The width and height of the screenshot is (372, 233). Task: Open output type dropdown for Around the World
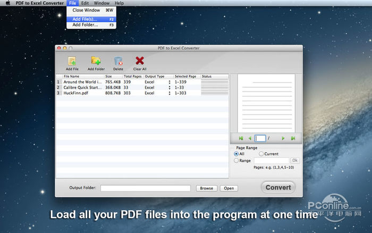tap(170, 82)
